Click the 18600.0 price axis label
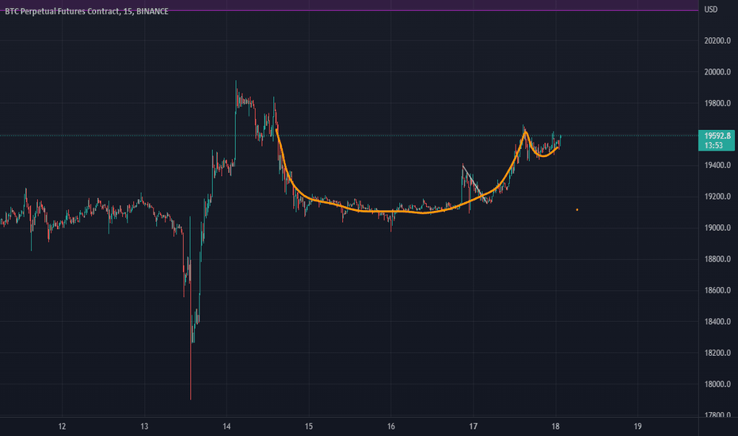 (717, 290)
